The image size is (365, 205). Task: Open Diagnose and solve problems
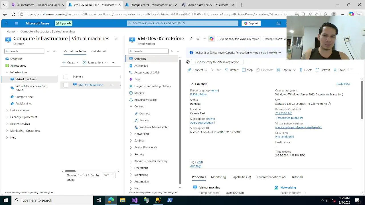tap(153, 86)
